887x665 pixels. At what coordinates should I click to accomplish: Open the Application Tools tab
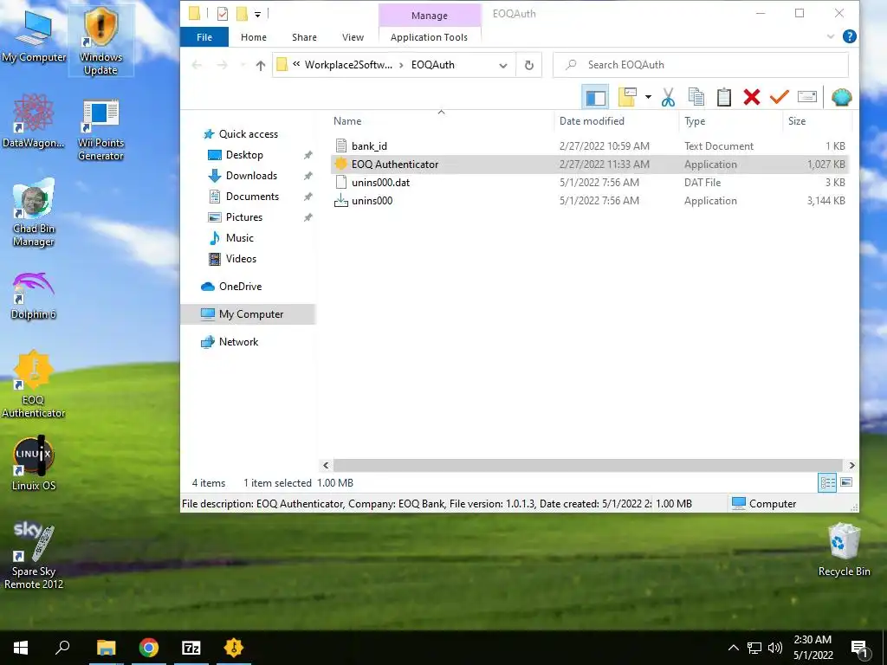pos(430,37)
